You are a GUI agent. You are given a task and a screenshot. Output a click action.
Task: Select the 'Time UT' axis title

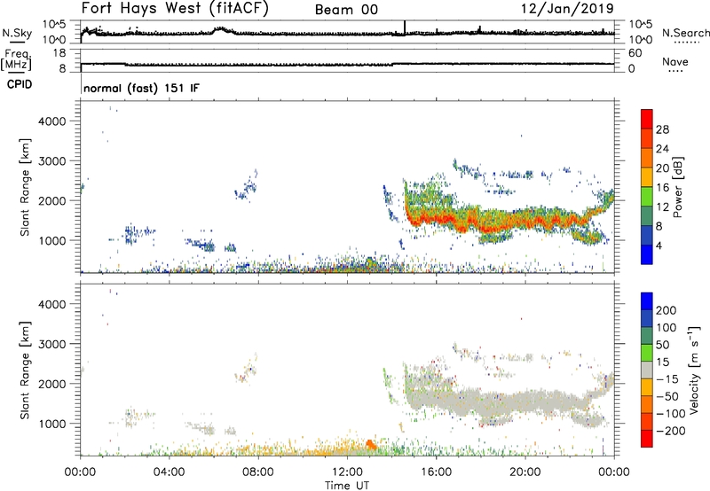pyautogui.click(x=347, y=486)
